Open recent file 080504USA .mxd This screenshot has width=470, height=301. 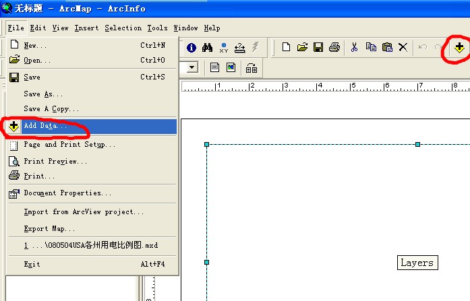click(x=92, y=245)
